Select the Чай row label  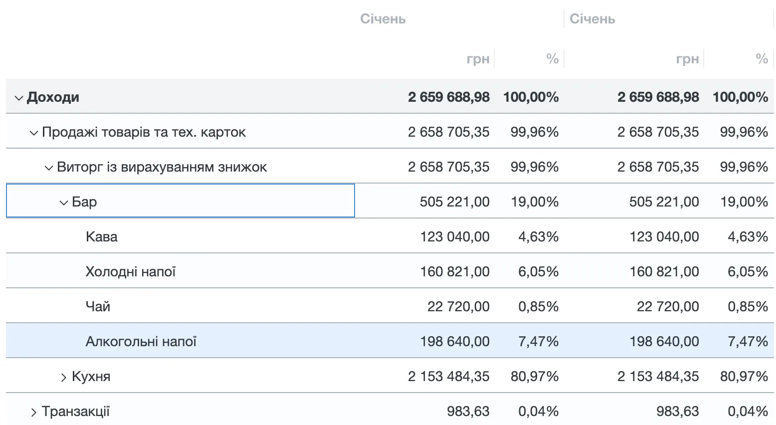point(98,306)
